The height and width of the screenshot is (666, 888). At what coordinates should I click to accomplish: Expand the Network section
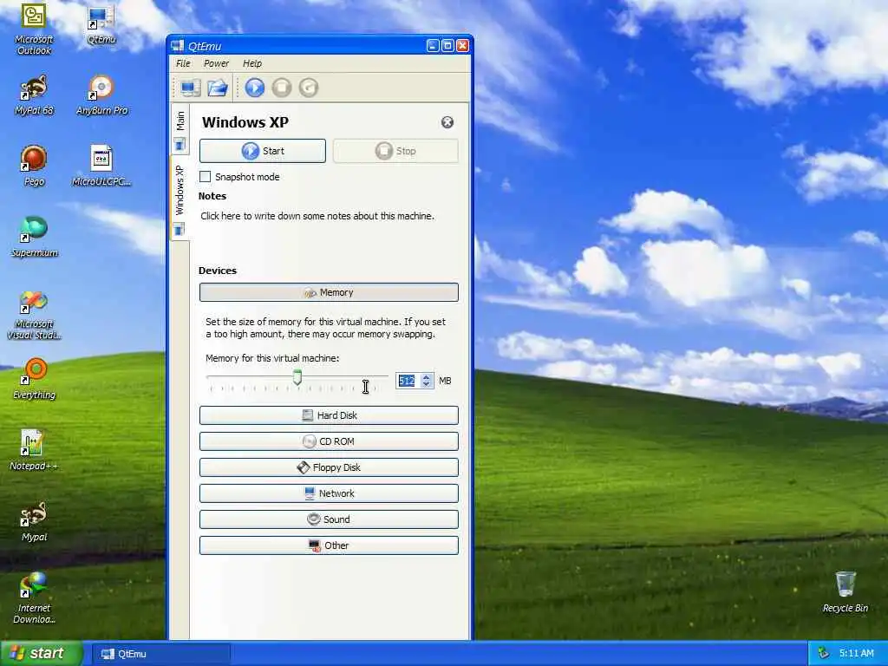click(x=329, y=493)
